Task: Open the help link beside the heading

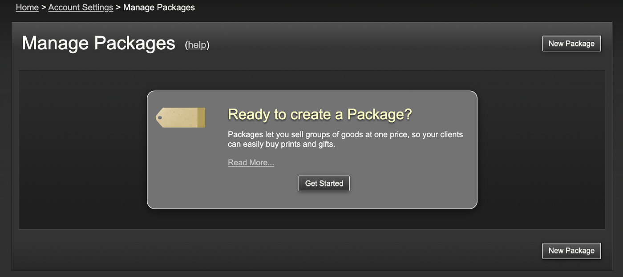Action: click(x=197, y=45)
